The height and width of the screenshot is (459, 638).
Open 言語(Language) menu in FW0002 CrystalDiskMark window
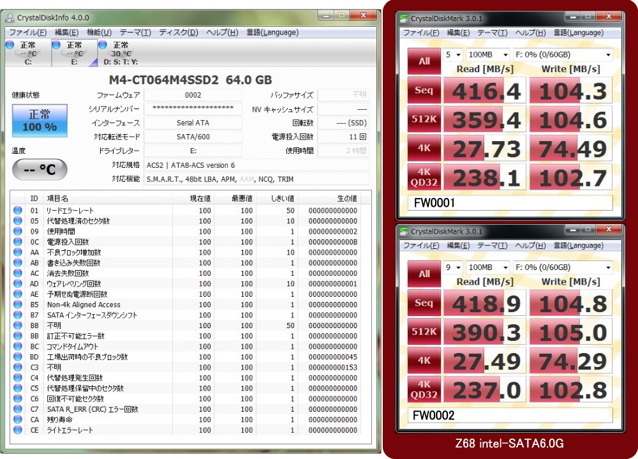point(579,246)
